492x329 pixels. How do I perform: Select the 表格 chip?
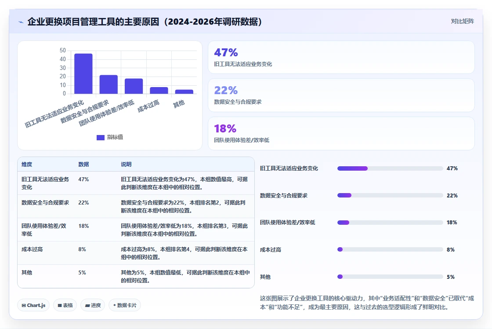click(x=65, y=305)
